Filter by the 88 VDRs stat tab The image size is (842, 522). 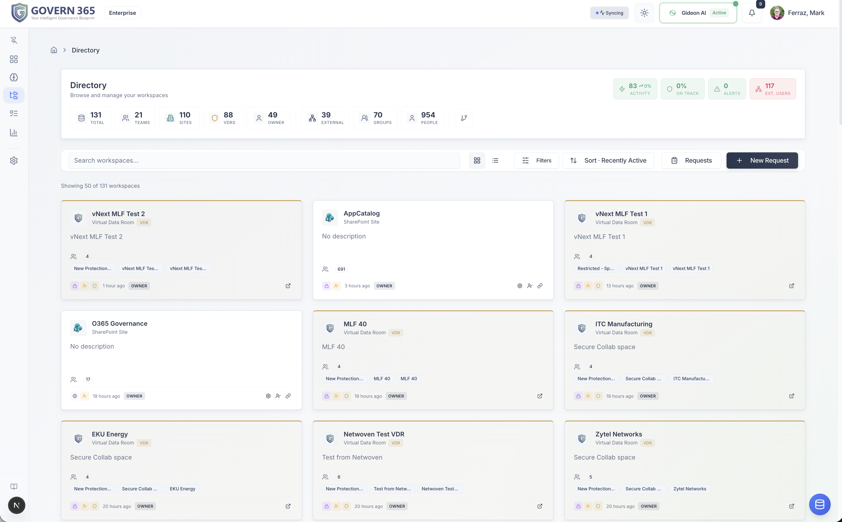pos(224,118)
